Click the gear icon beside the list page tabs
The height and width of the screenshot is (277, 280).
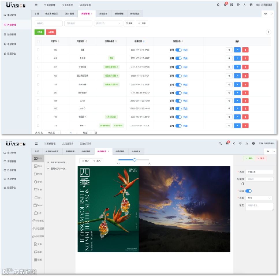coord(265,14)
